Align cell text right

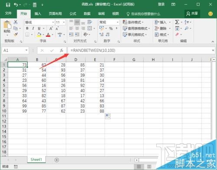click(x=83, y=28)
